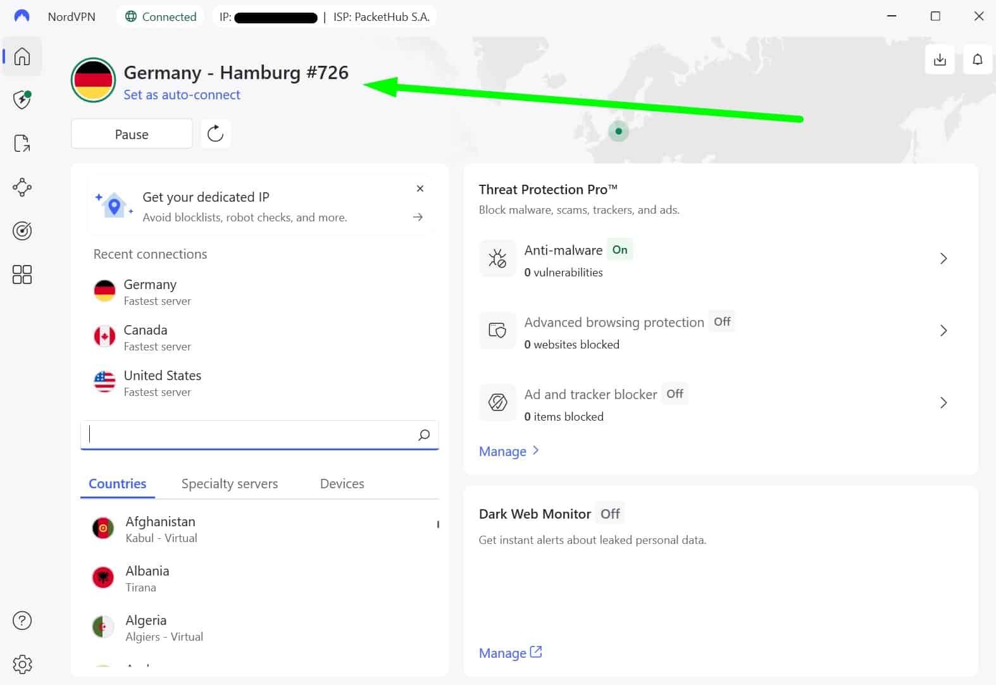
Task: Open the notifications bell icon
Action: click(978, 59)
